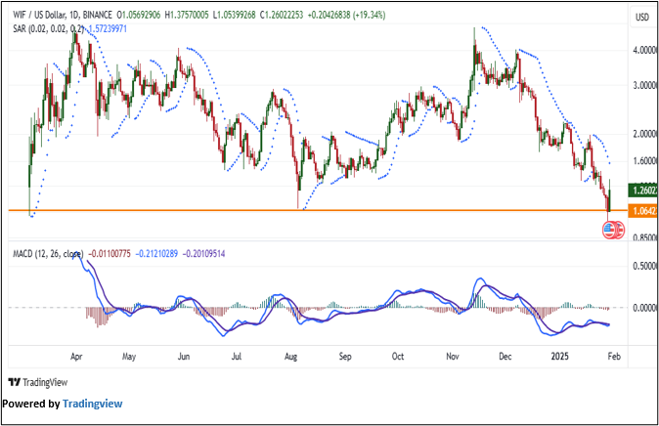Click the 1.6000 price axis label
Screen dimensions: 659x426
click(x=644, y=161)
